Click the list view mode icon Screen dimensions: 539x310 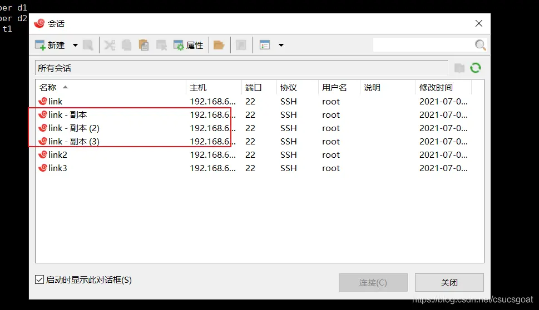(x=265, y=46)
